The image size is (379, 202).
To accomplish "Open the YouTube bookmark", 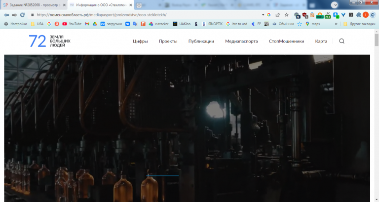I will [x=72, y=24].
